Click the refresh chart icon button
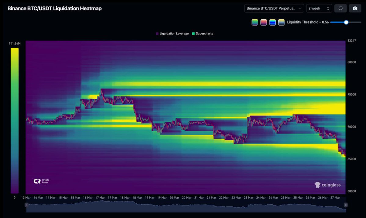366x218 pixels. click(341, 9)
